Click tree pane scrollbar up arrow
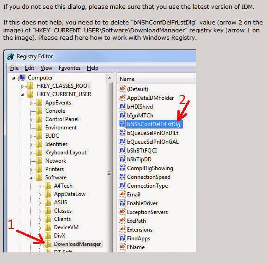 [x=109, y=78]
